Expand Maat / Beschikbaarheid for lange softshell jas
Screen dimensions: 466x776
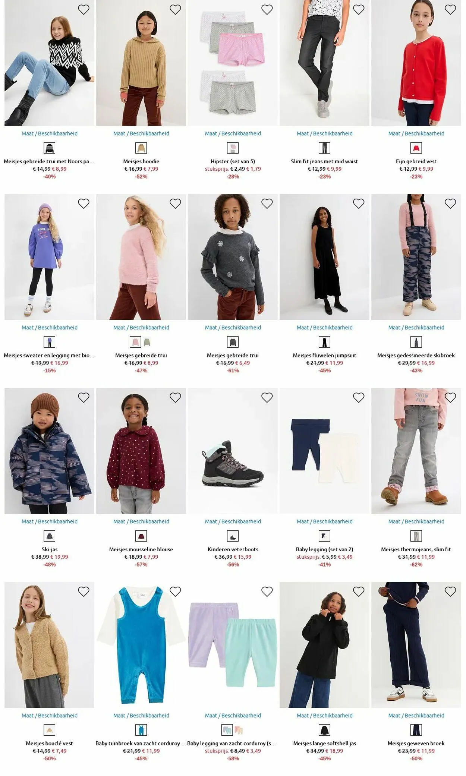pyautogui.click(x=325, y=715)
